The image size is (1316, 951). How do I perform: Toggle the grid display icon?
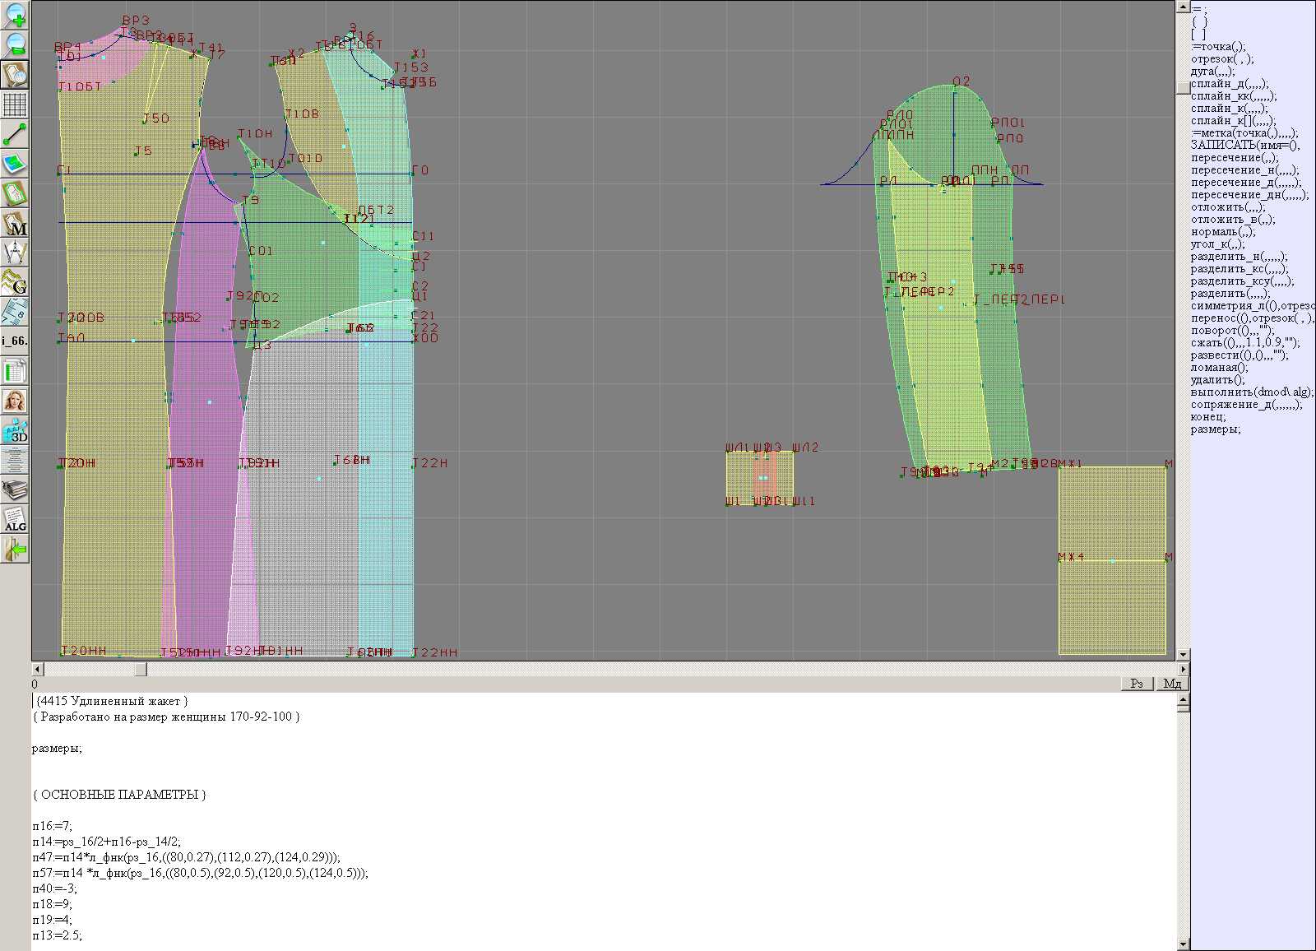pos(15,104)
